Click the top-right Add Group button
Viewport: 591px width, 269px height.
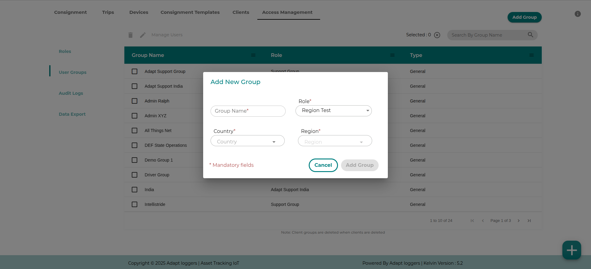point(525,17)
